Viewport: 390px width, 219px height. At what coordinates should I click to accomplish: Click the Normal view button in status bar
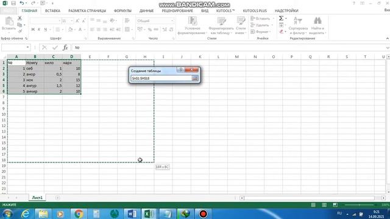coord(313,205)
